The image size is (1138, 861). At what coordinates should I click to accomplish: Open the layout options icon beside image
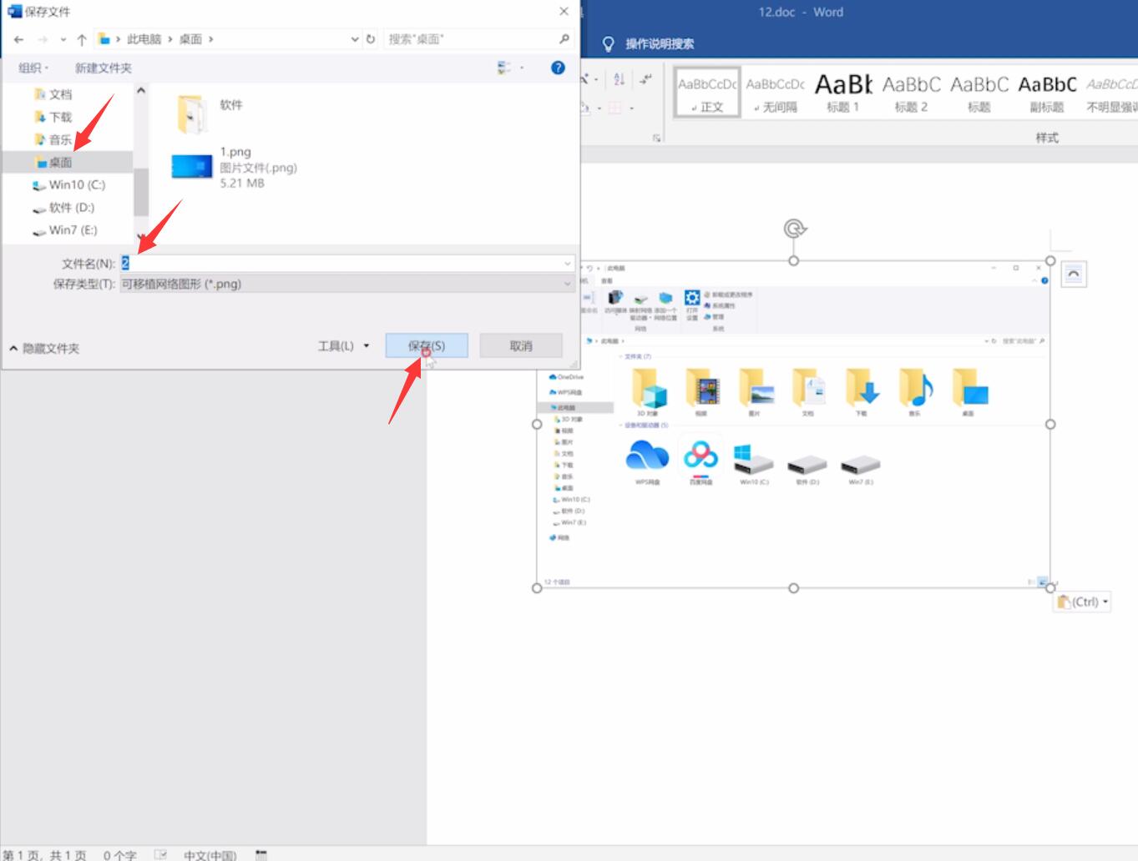coord(1074,274)
